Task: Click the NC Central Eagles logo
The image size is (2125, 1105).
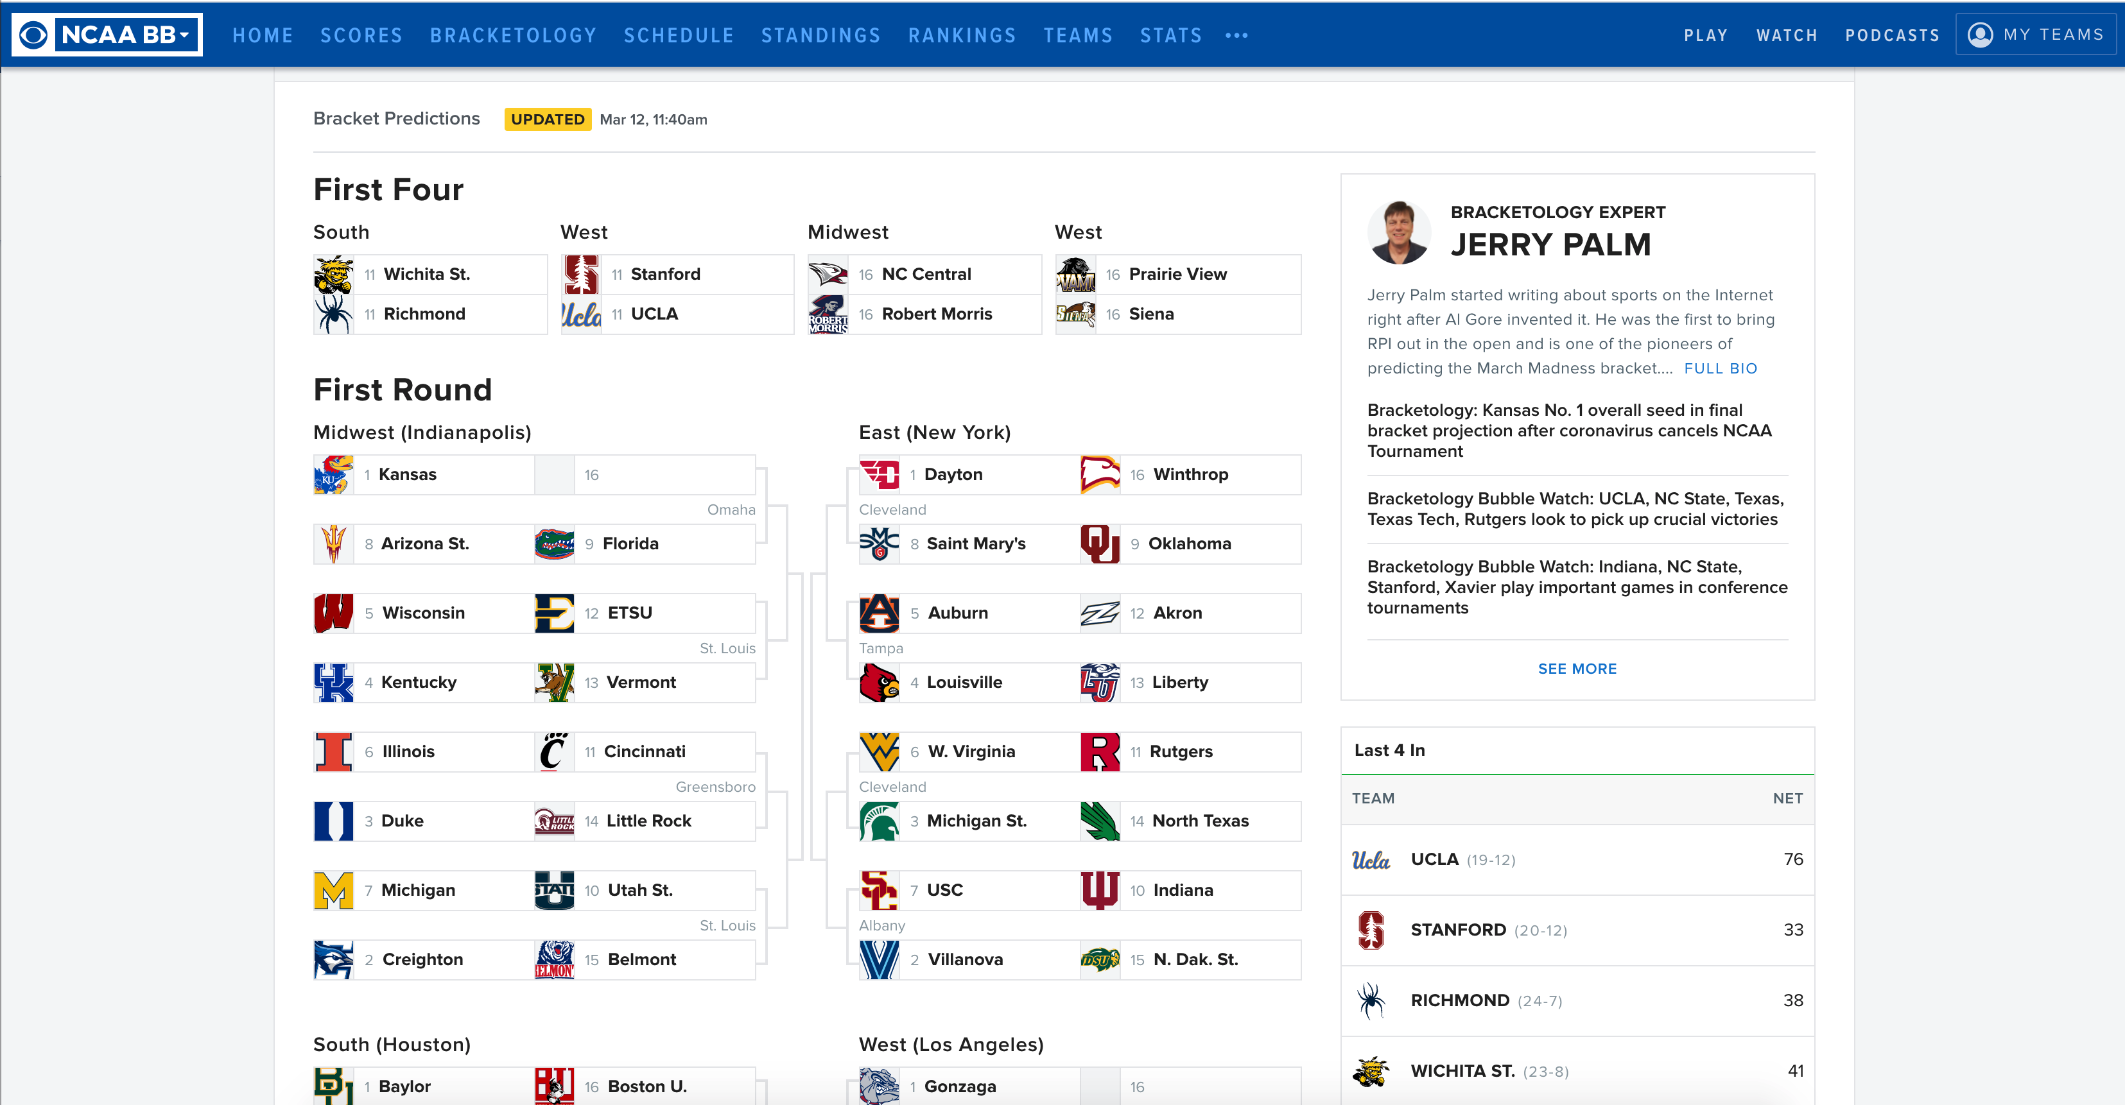Action: point(828,275)
